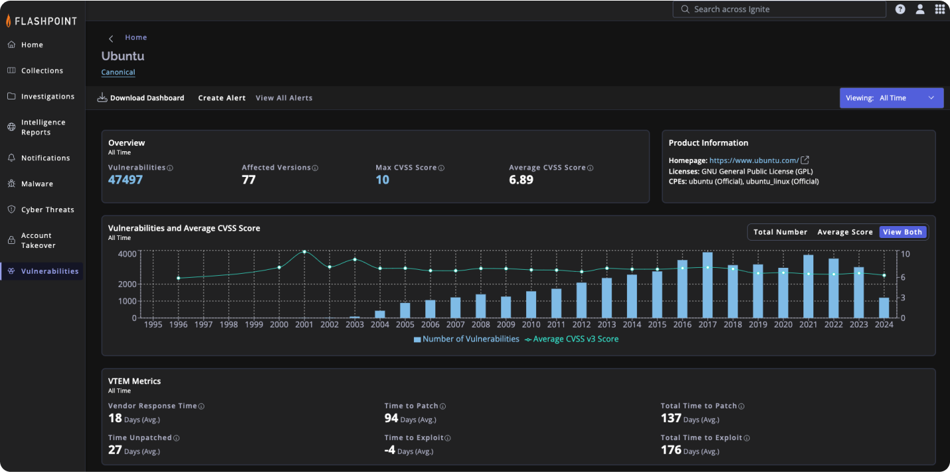Click the 2017 vulnerabilities bar
The height and width of the screenshot is (472, 950).
pyautogui.click(x=708, y=285)
